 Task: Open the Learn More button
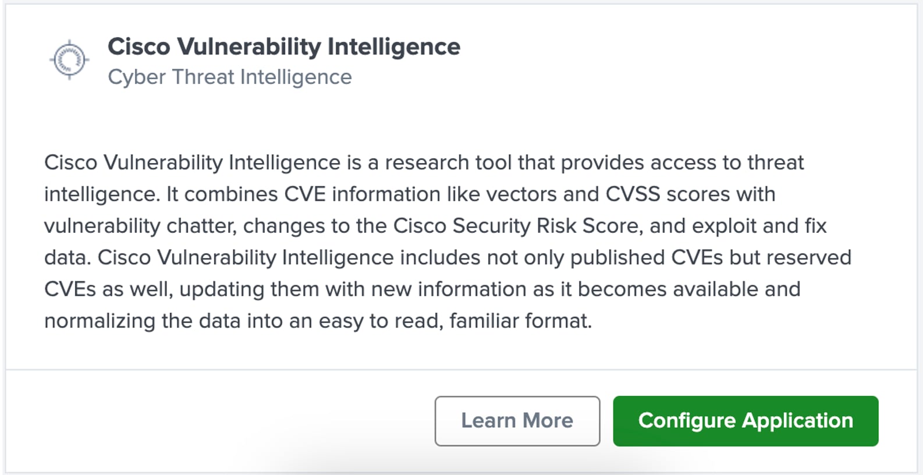517,421
